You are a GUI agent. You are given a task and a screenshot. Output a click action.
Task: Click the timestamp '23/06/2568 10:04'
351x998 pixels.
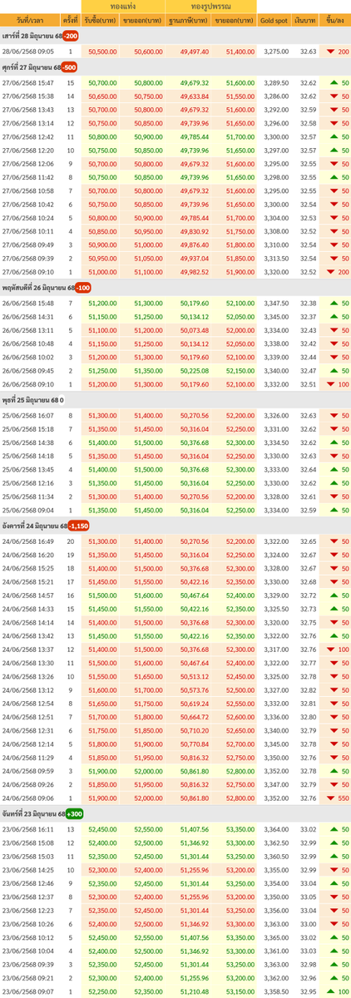(28, 951)
